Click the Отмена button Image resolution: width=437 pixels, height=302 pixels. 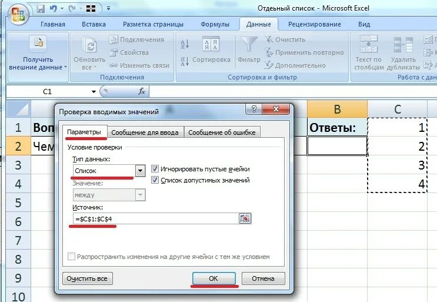coord(263,278)
